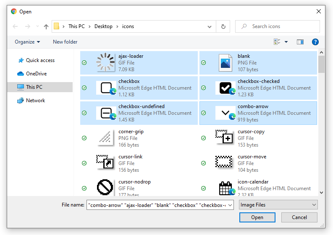
Task: Click the cursor-link GIF icon
Action: [x=105, y=162]
